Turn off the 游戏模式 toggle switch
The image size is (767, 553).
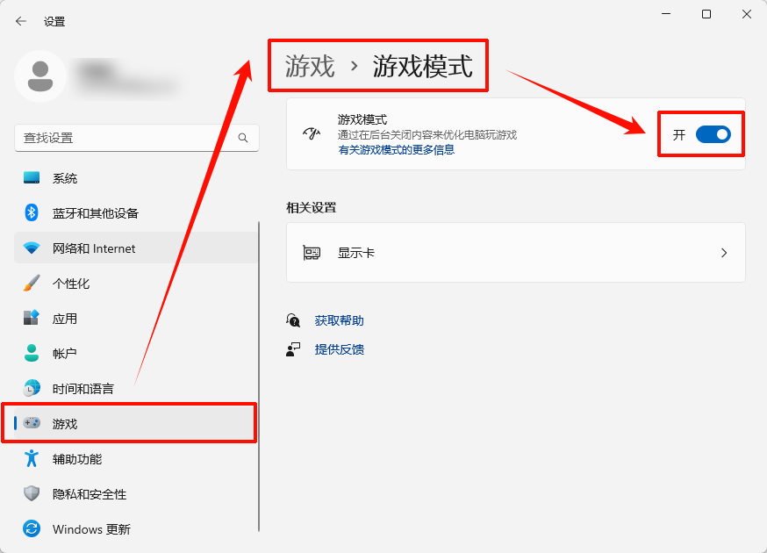pos(713,134)
